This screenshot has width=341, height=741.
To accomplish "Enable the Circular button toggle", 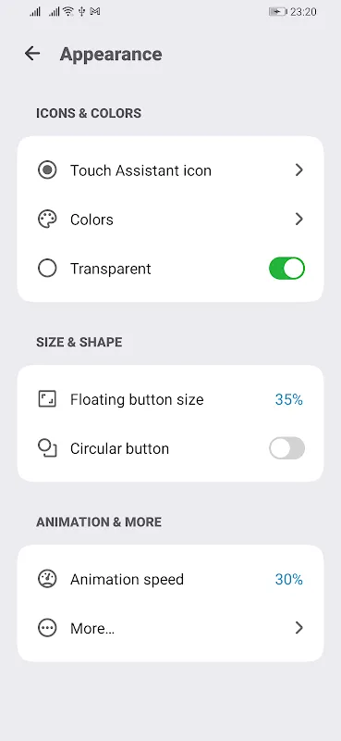I will (x=286, y=448).
